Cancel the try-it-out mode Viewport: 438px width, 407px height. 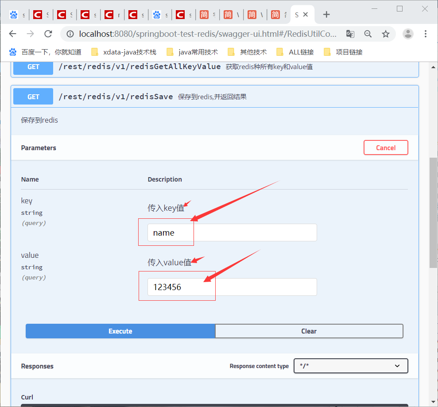[x=386, y=147]
